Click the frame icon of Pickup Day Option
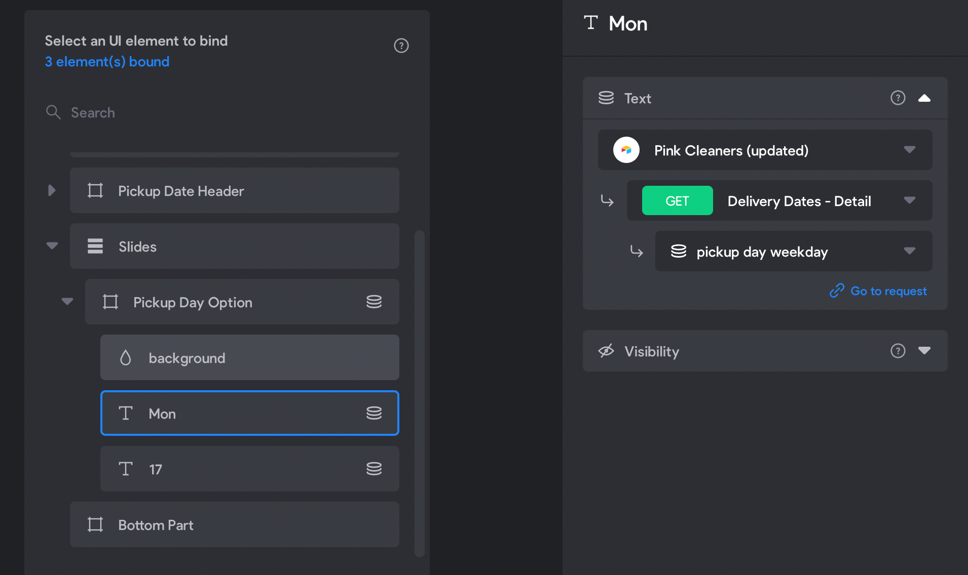968x575 pixels. [110, 302]
